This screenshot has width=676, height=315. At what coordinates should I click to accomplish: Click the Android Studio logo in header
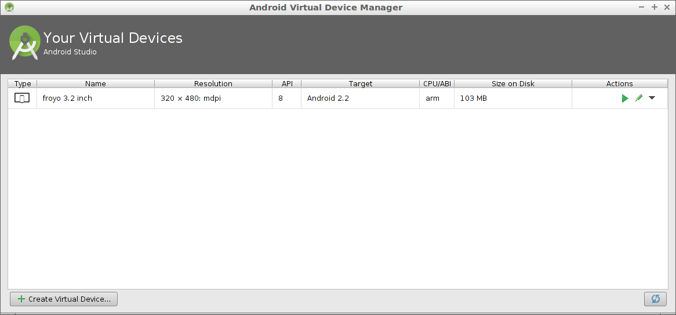coord(25,43)
